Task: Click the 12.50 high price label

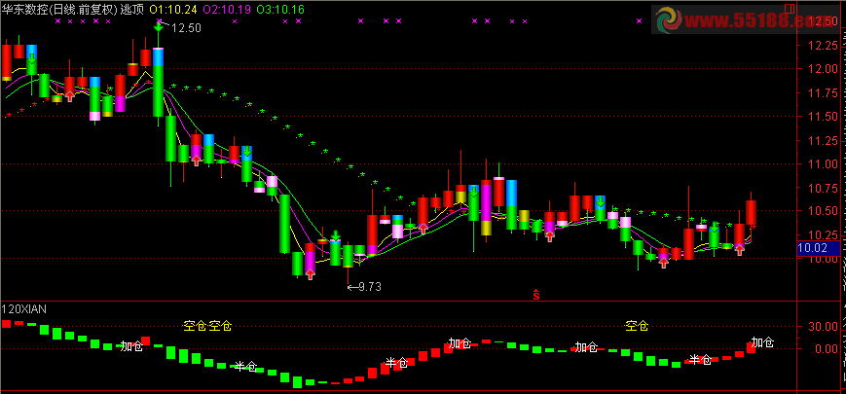Action: click(186, 28)
